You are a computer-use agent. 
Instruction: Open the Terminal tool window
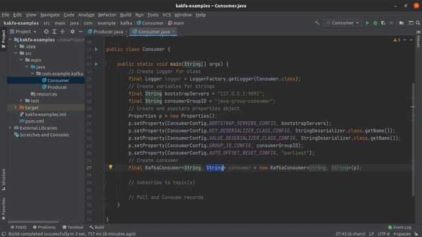[x=73, y=227]
